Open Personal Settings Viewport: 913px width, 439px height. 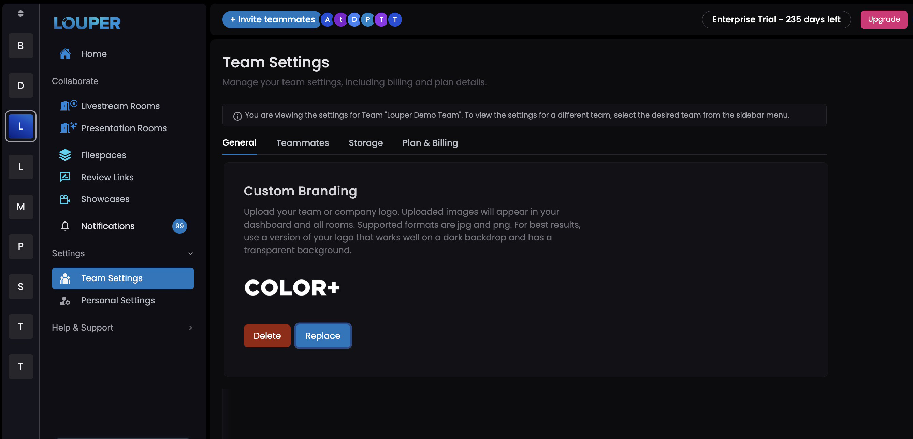pos(122,301)
